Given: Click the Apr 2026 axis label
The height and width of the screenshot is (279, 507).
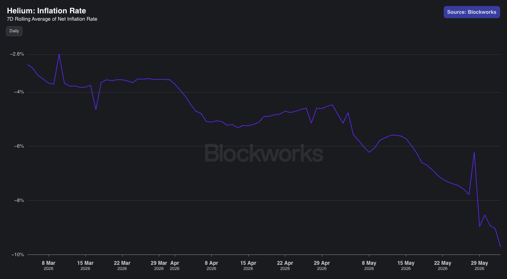Looking at the screenshot, I should point(175,266).
